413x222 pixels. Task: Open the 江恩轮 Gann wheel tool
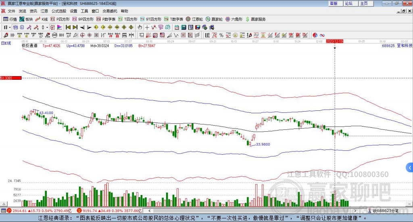[x=194, y=19]
